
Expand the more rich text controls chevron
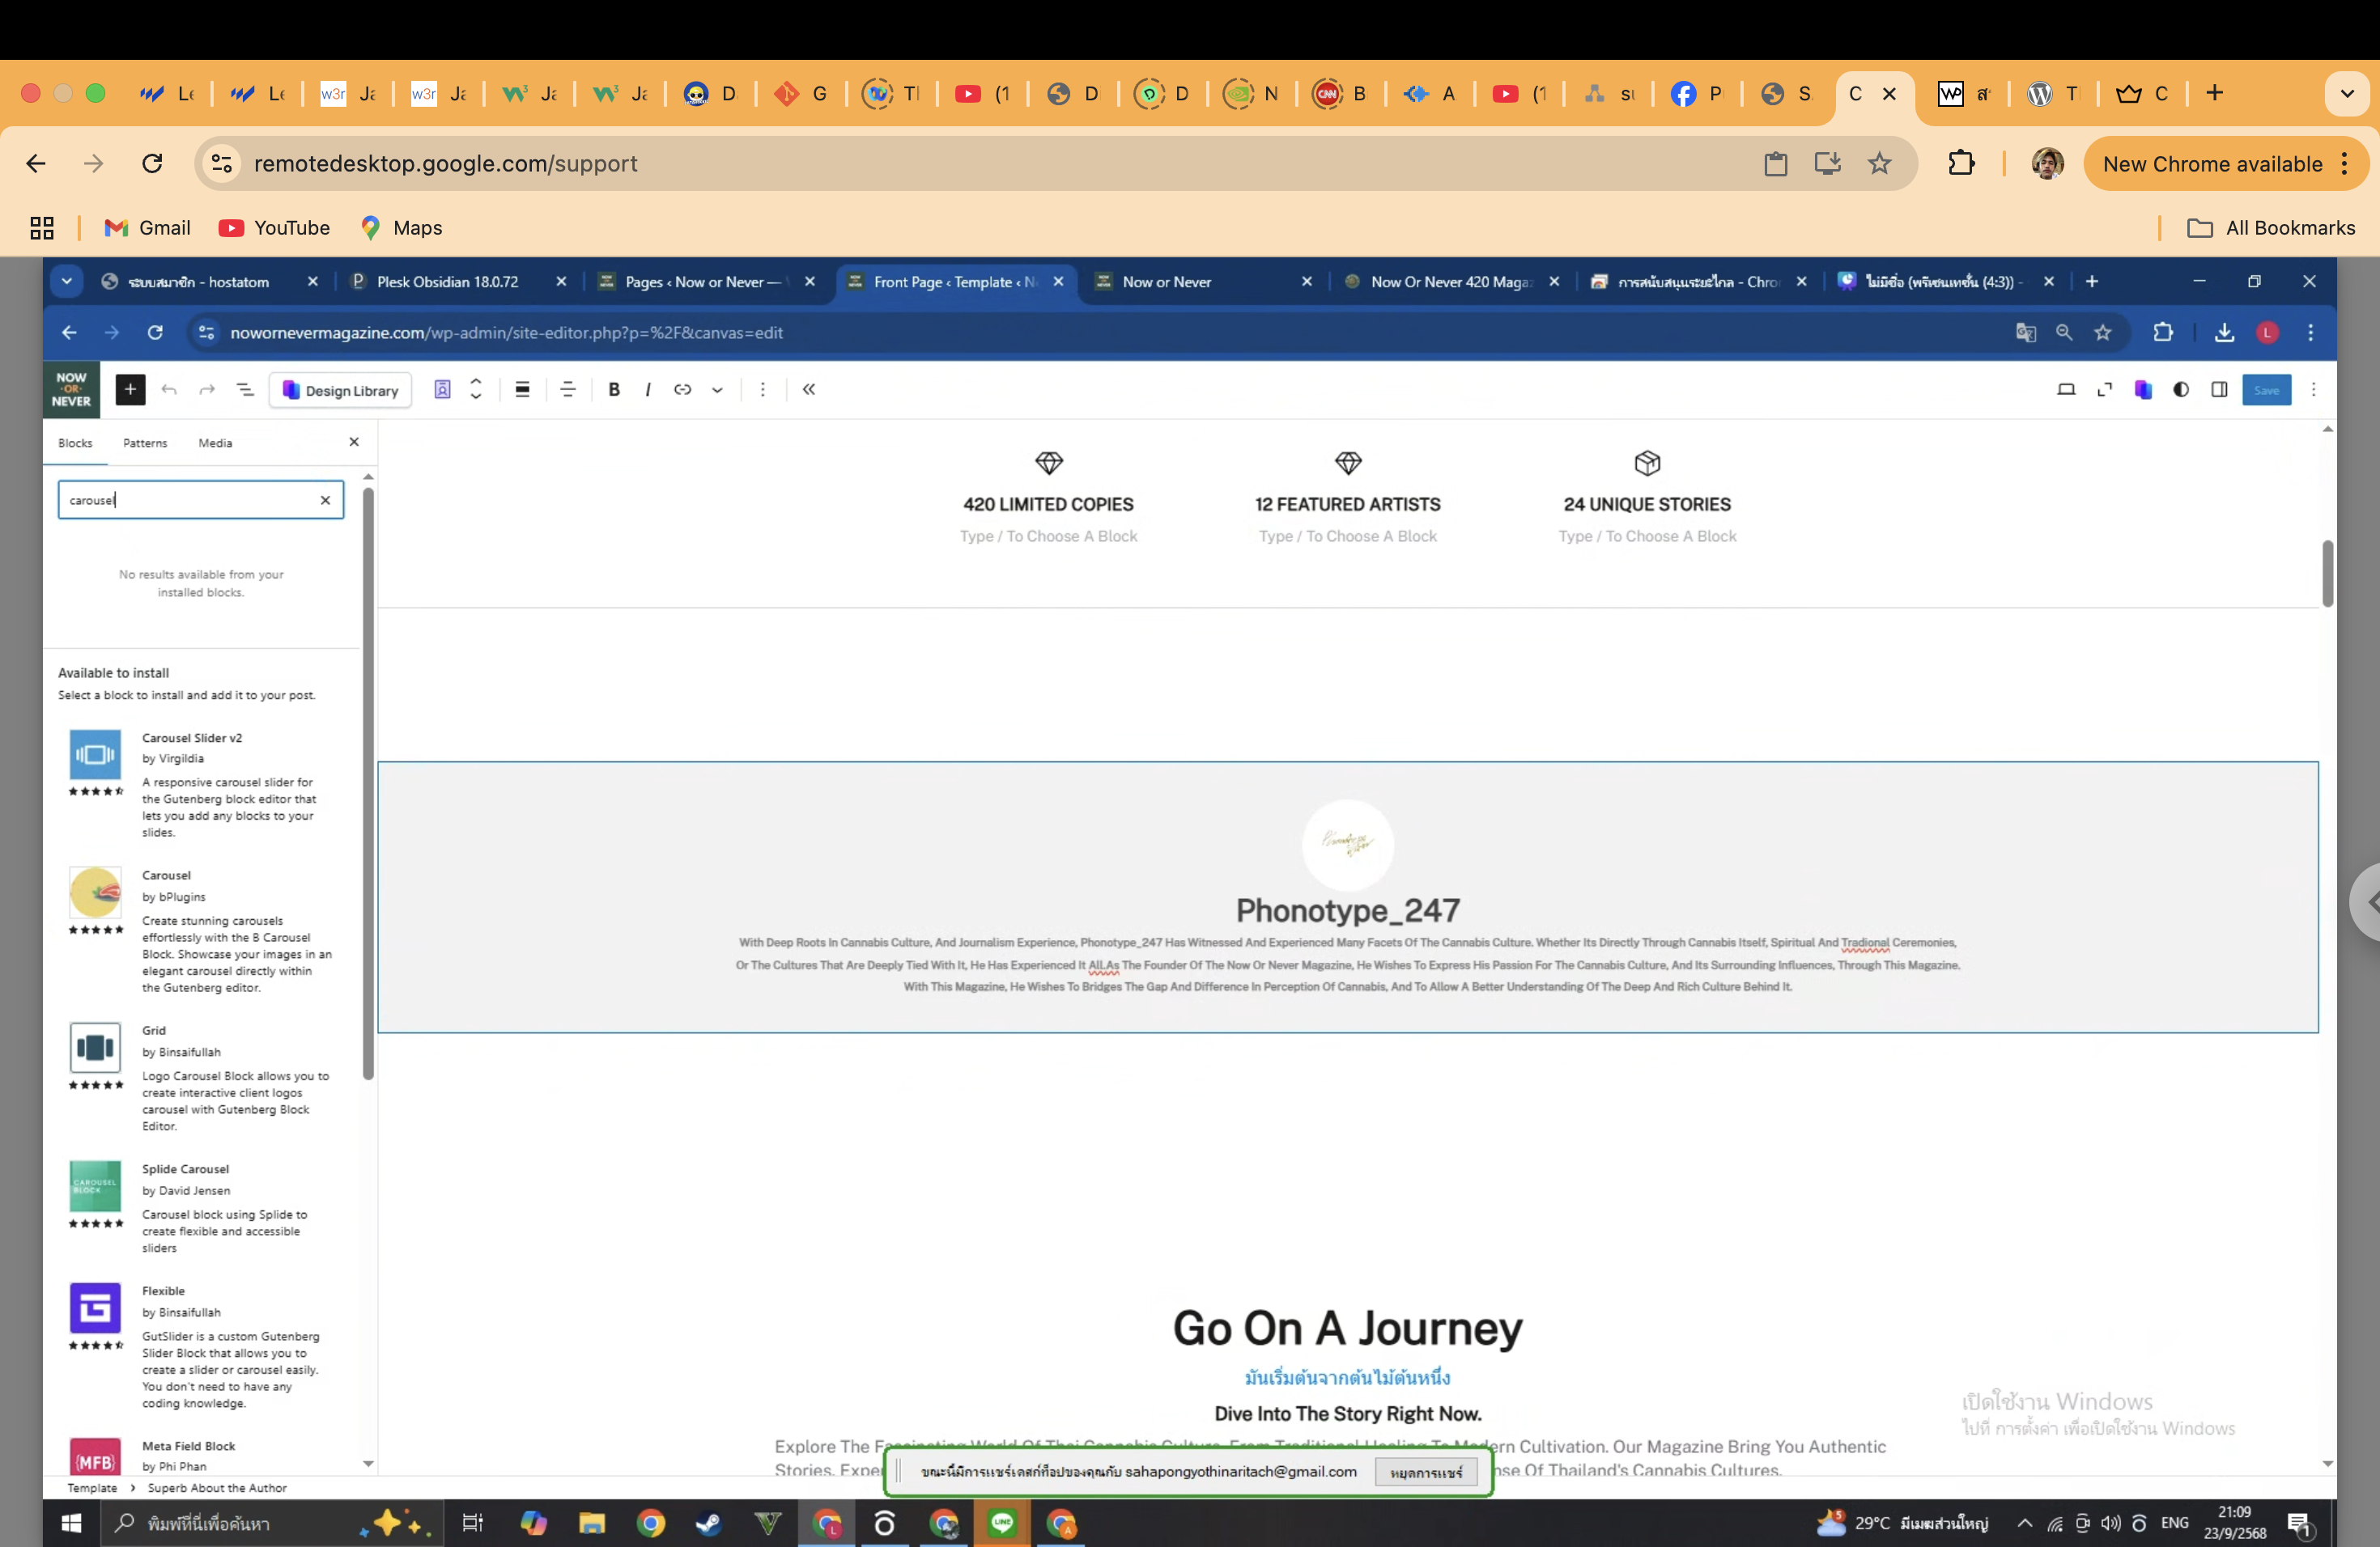point(717,390)
